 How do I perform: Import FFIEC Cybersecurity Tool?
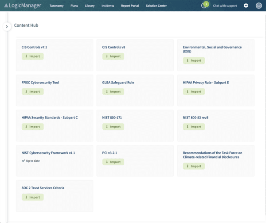(32, 92)
